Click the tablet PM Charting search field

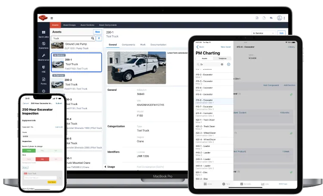tap(210, 64)
